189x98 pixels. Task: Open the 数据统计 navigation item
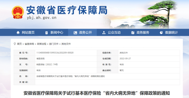[169, 32]
